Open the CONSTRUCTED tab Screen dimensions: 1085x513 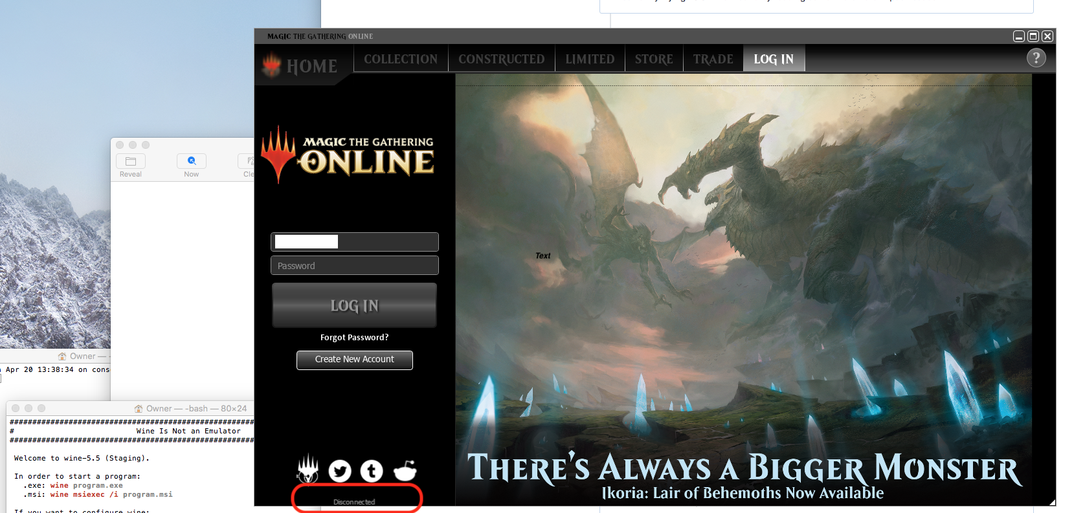point(502,59)
